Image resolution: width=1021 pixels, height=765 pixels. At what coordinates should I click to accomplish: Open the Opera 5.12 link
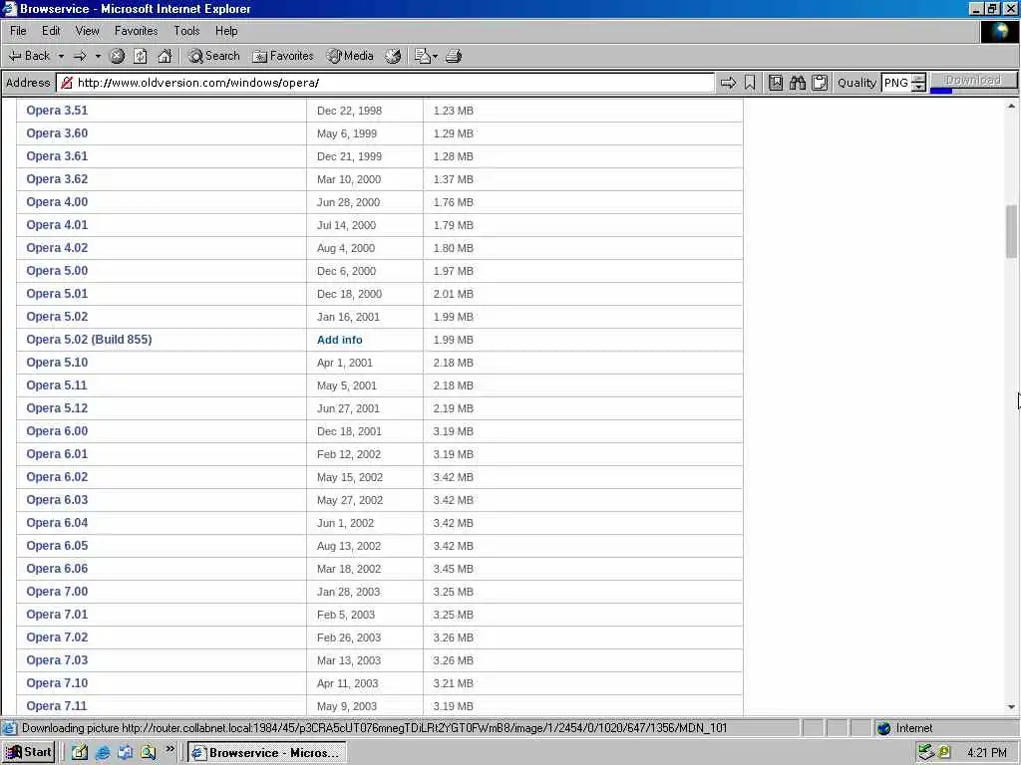pyautogui.click(x=57, y=407)
